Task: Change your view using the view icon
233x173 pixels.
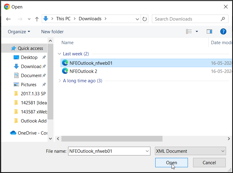Action: click(x=189, y=31)
